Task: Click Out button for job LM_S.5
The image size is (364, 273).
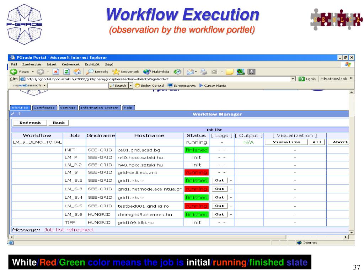Action: click(x=220, y=206)
